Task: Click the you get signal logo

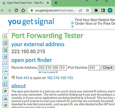Action: [31, 22]
